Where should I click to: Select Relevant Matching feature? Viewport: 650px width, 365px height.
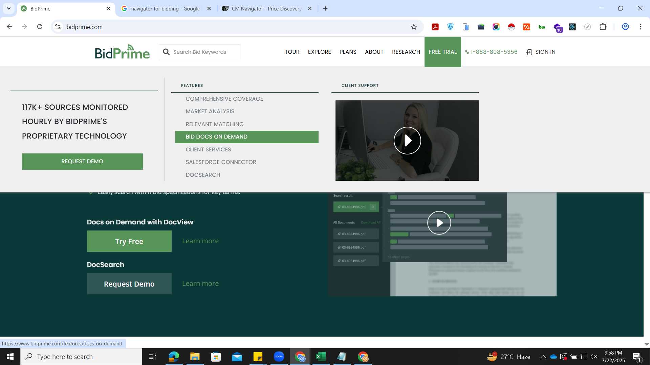214,124
